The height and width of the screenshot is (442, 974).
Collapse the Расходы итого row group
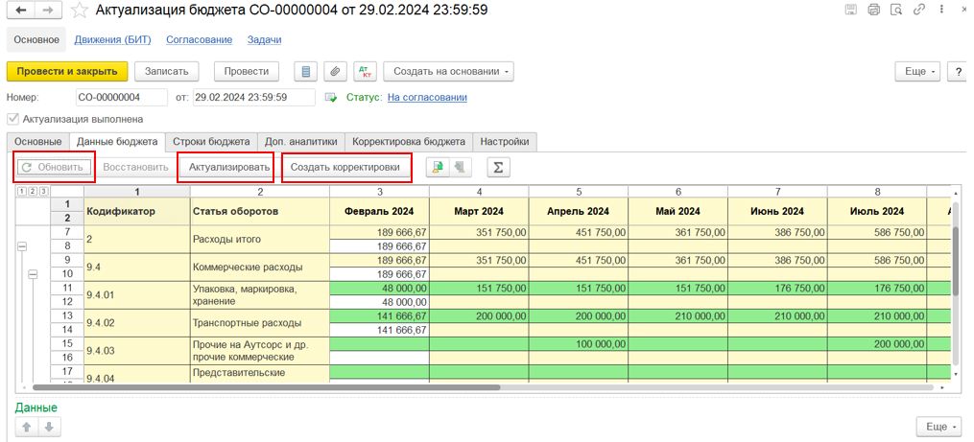point(22,246)
